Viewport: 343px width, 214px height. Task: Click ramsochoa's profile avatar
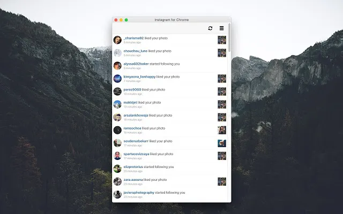click(x=117, y=130)
